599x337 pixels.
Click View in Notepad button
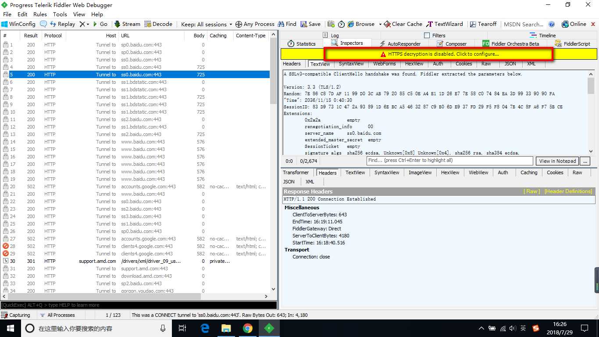pos(558,161)
